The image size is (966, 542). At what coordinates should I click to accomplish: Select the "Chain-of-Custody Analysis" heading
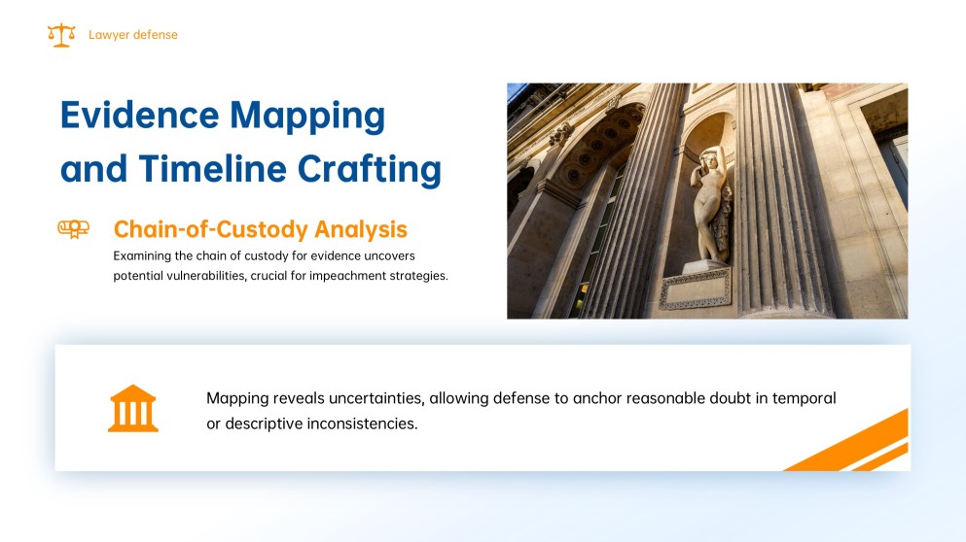click(x=260, y=229)
